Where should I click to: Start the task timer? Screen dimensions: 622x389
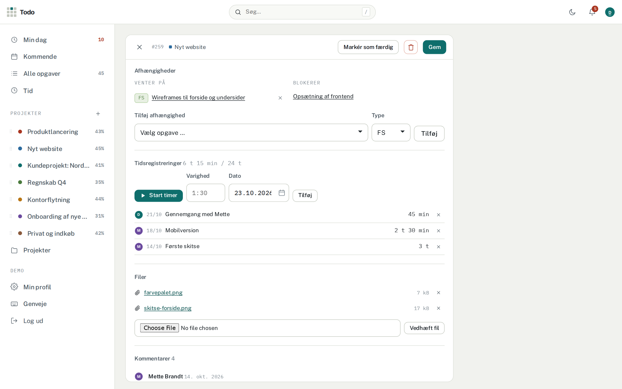pos(159,196)
